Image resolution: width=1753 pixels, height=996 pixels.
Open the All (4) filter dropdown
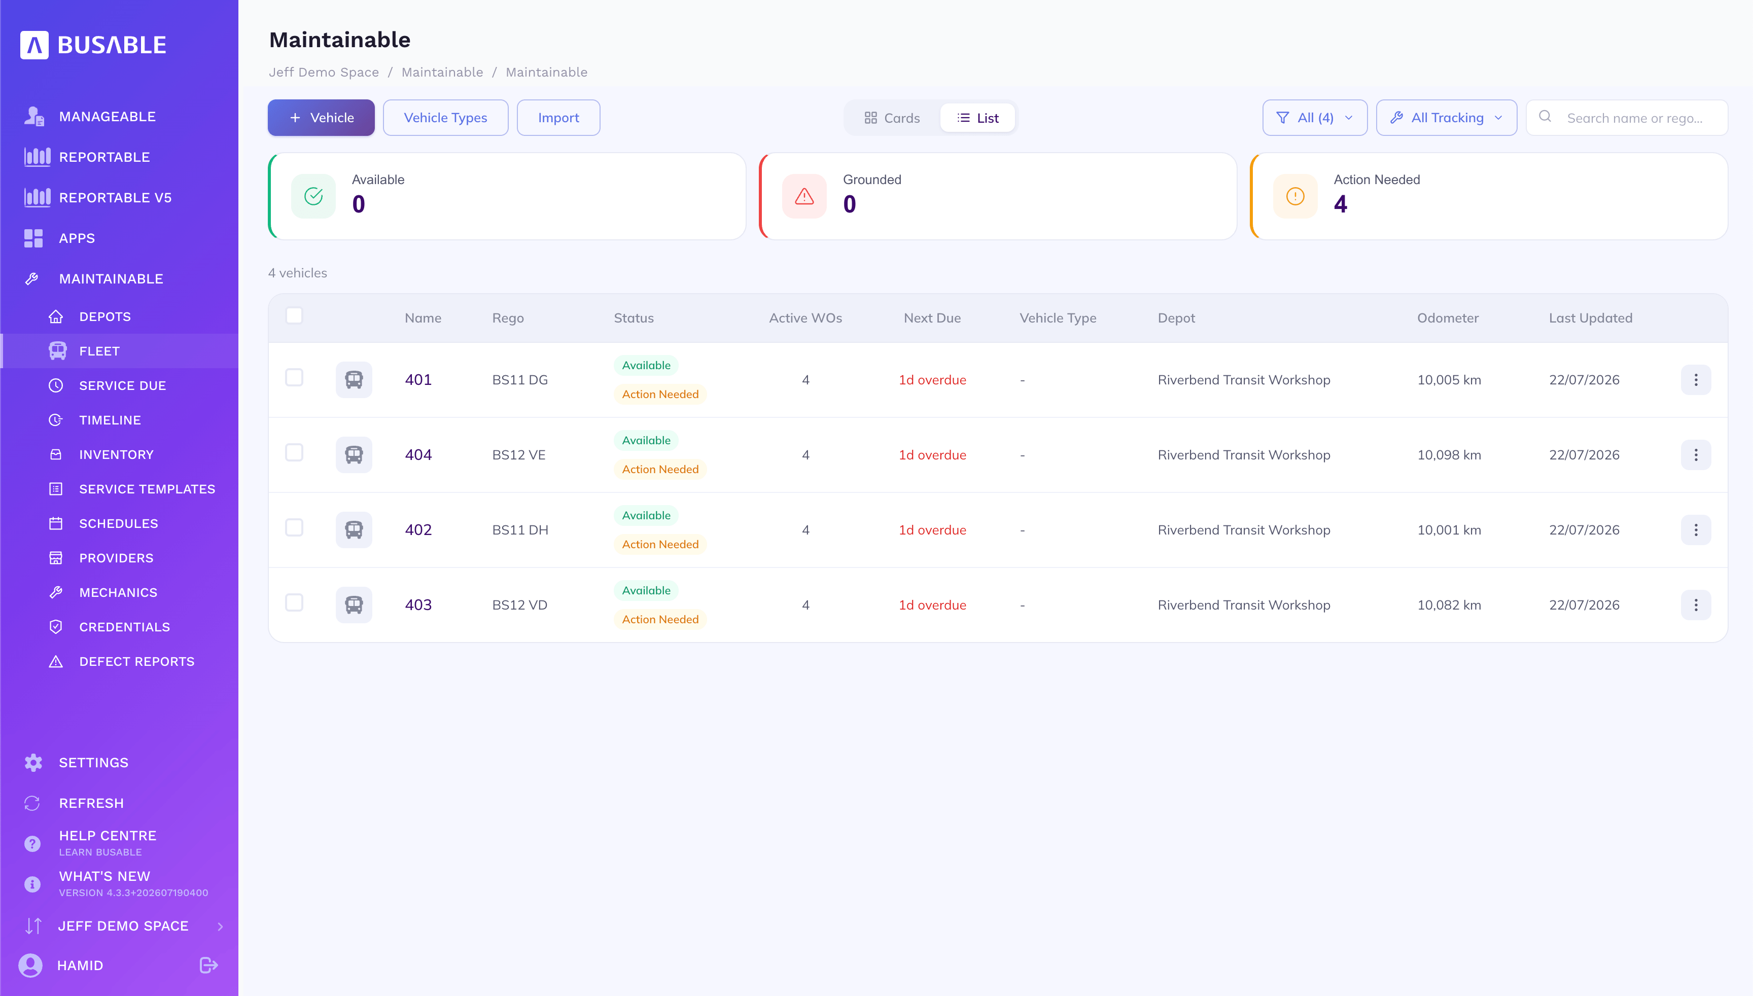click(1314, 118)
